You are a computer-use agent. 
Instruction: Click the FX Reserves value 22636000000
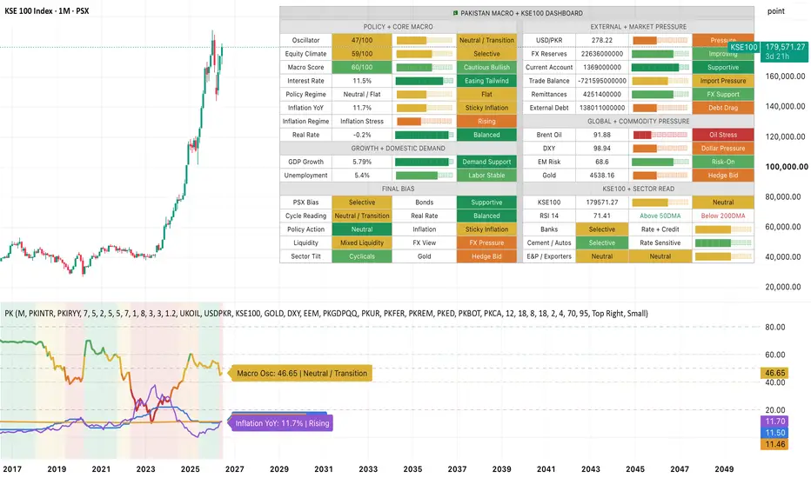pyautogui.click(x=602, y=54)
